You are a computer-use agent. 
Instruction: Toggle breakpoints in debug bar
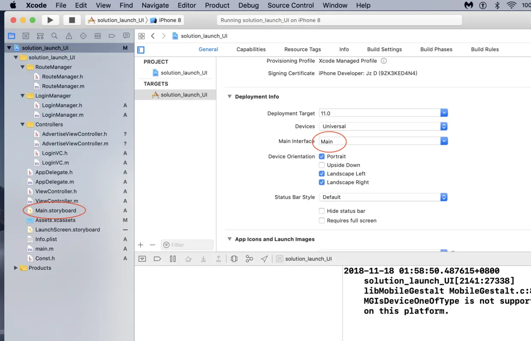[x=157, y=259]
